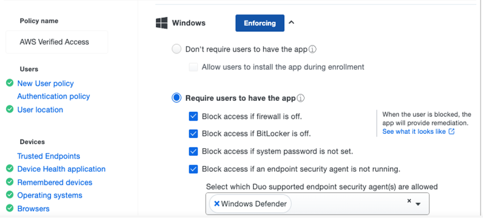This screenshot has height=218, width=483.
Task: Collapse the Windows section chevron
Action: [x=292, y=22]
